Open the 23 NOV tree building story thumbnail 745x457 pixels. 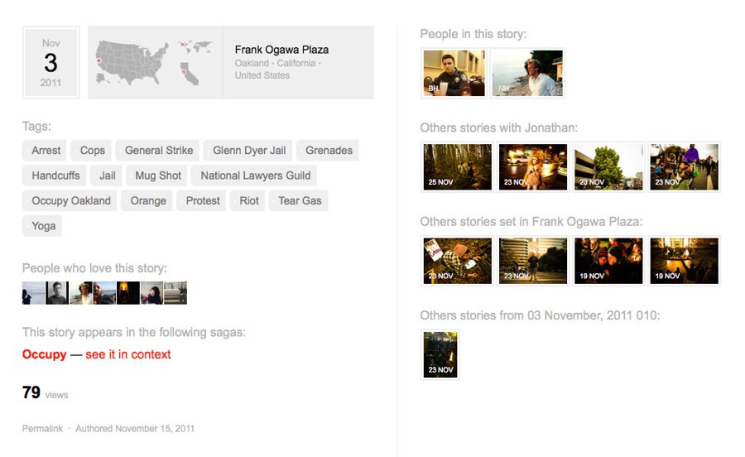[608, 166]
